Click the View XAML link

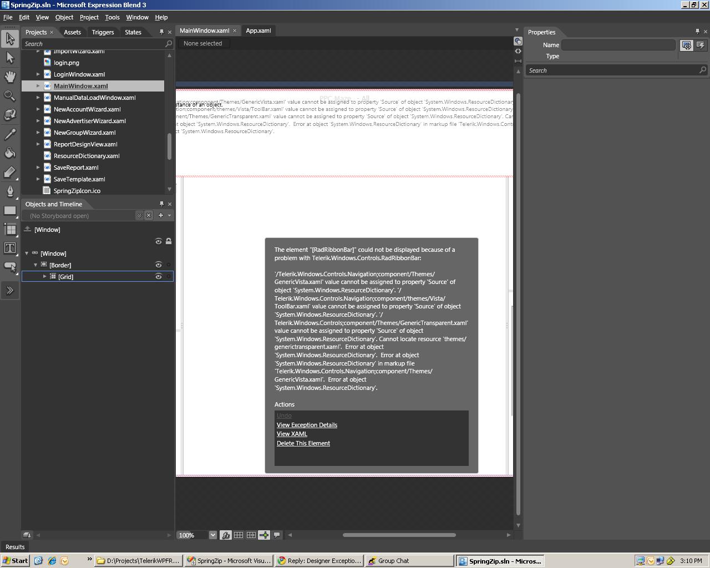coord(292,434)
